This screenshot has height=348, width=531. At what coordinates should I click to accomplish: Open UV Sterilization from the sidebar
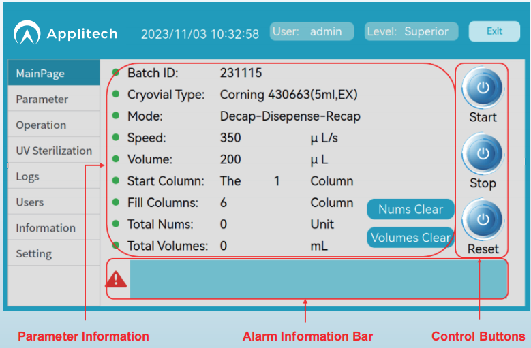(53, 151)
